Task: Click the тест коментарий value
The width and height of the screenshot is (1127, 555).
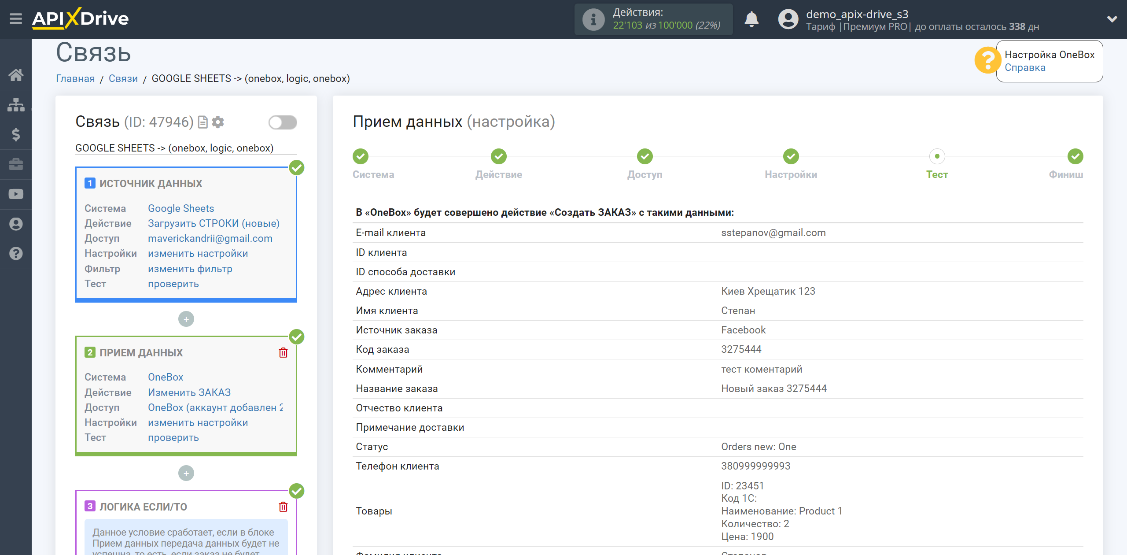Action: pyautogui.click(x=762, y=370)
